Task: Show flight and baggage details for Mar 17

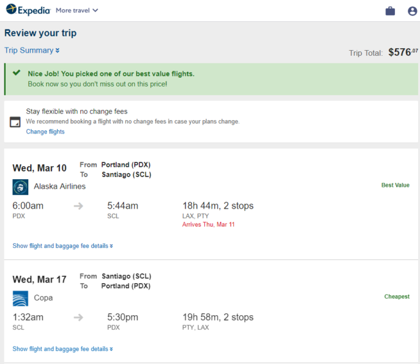Action: (x=63, y=349)
